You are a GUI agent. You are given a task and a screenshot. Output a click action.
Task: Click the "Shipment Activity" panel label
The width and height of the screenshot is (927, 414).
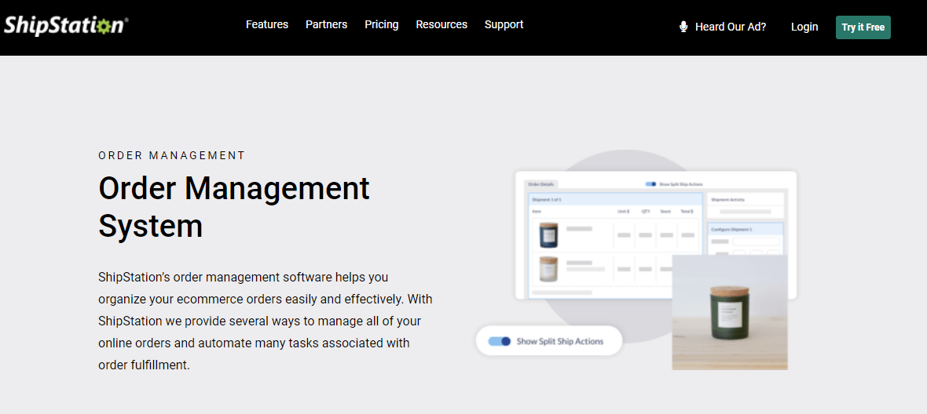coord(727,199)
